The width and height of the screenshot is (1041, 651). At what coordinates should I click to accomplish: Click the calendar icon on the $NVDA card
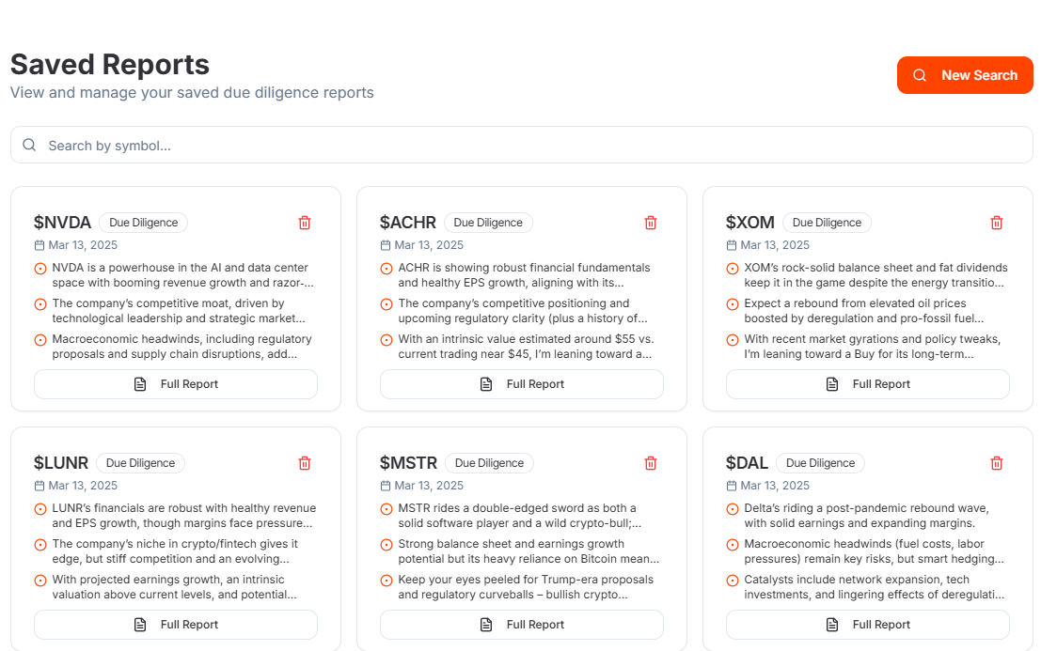point(39,245)
